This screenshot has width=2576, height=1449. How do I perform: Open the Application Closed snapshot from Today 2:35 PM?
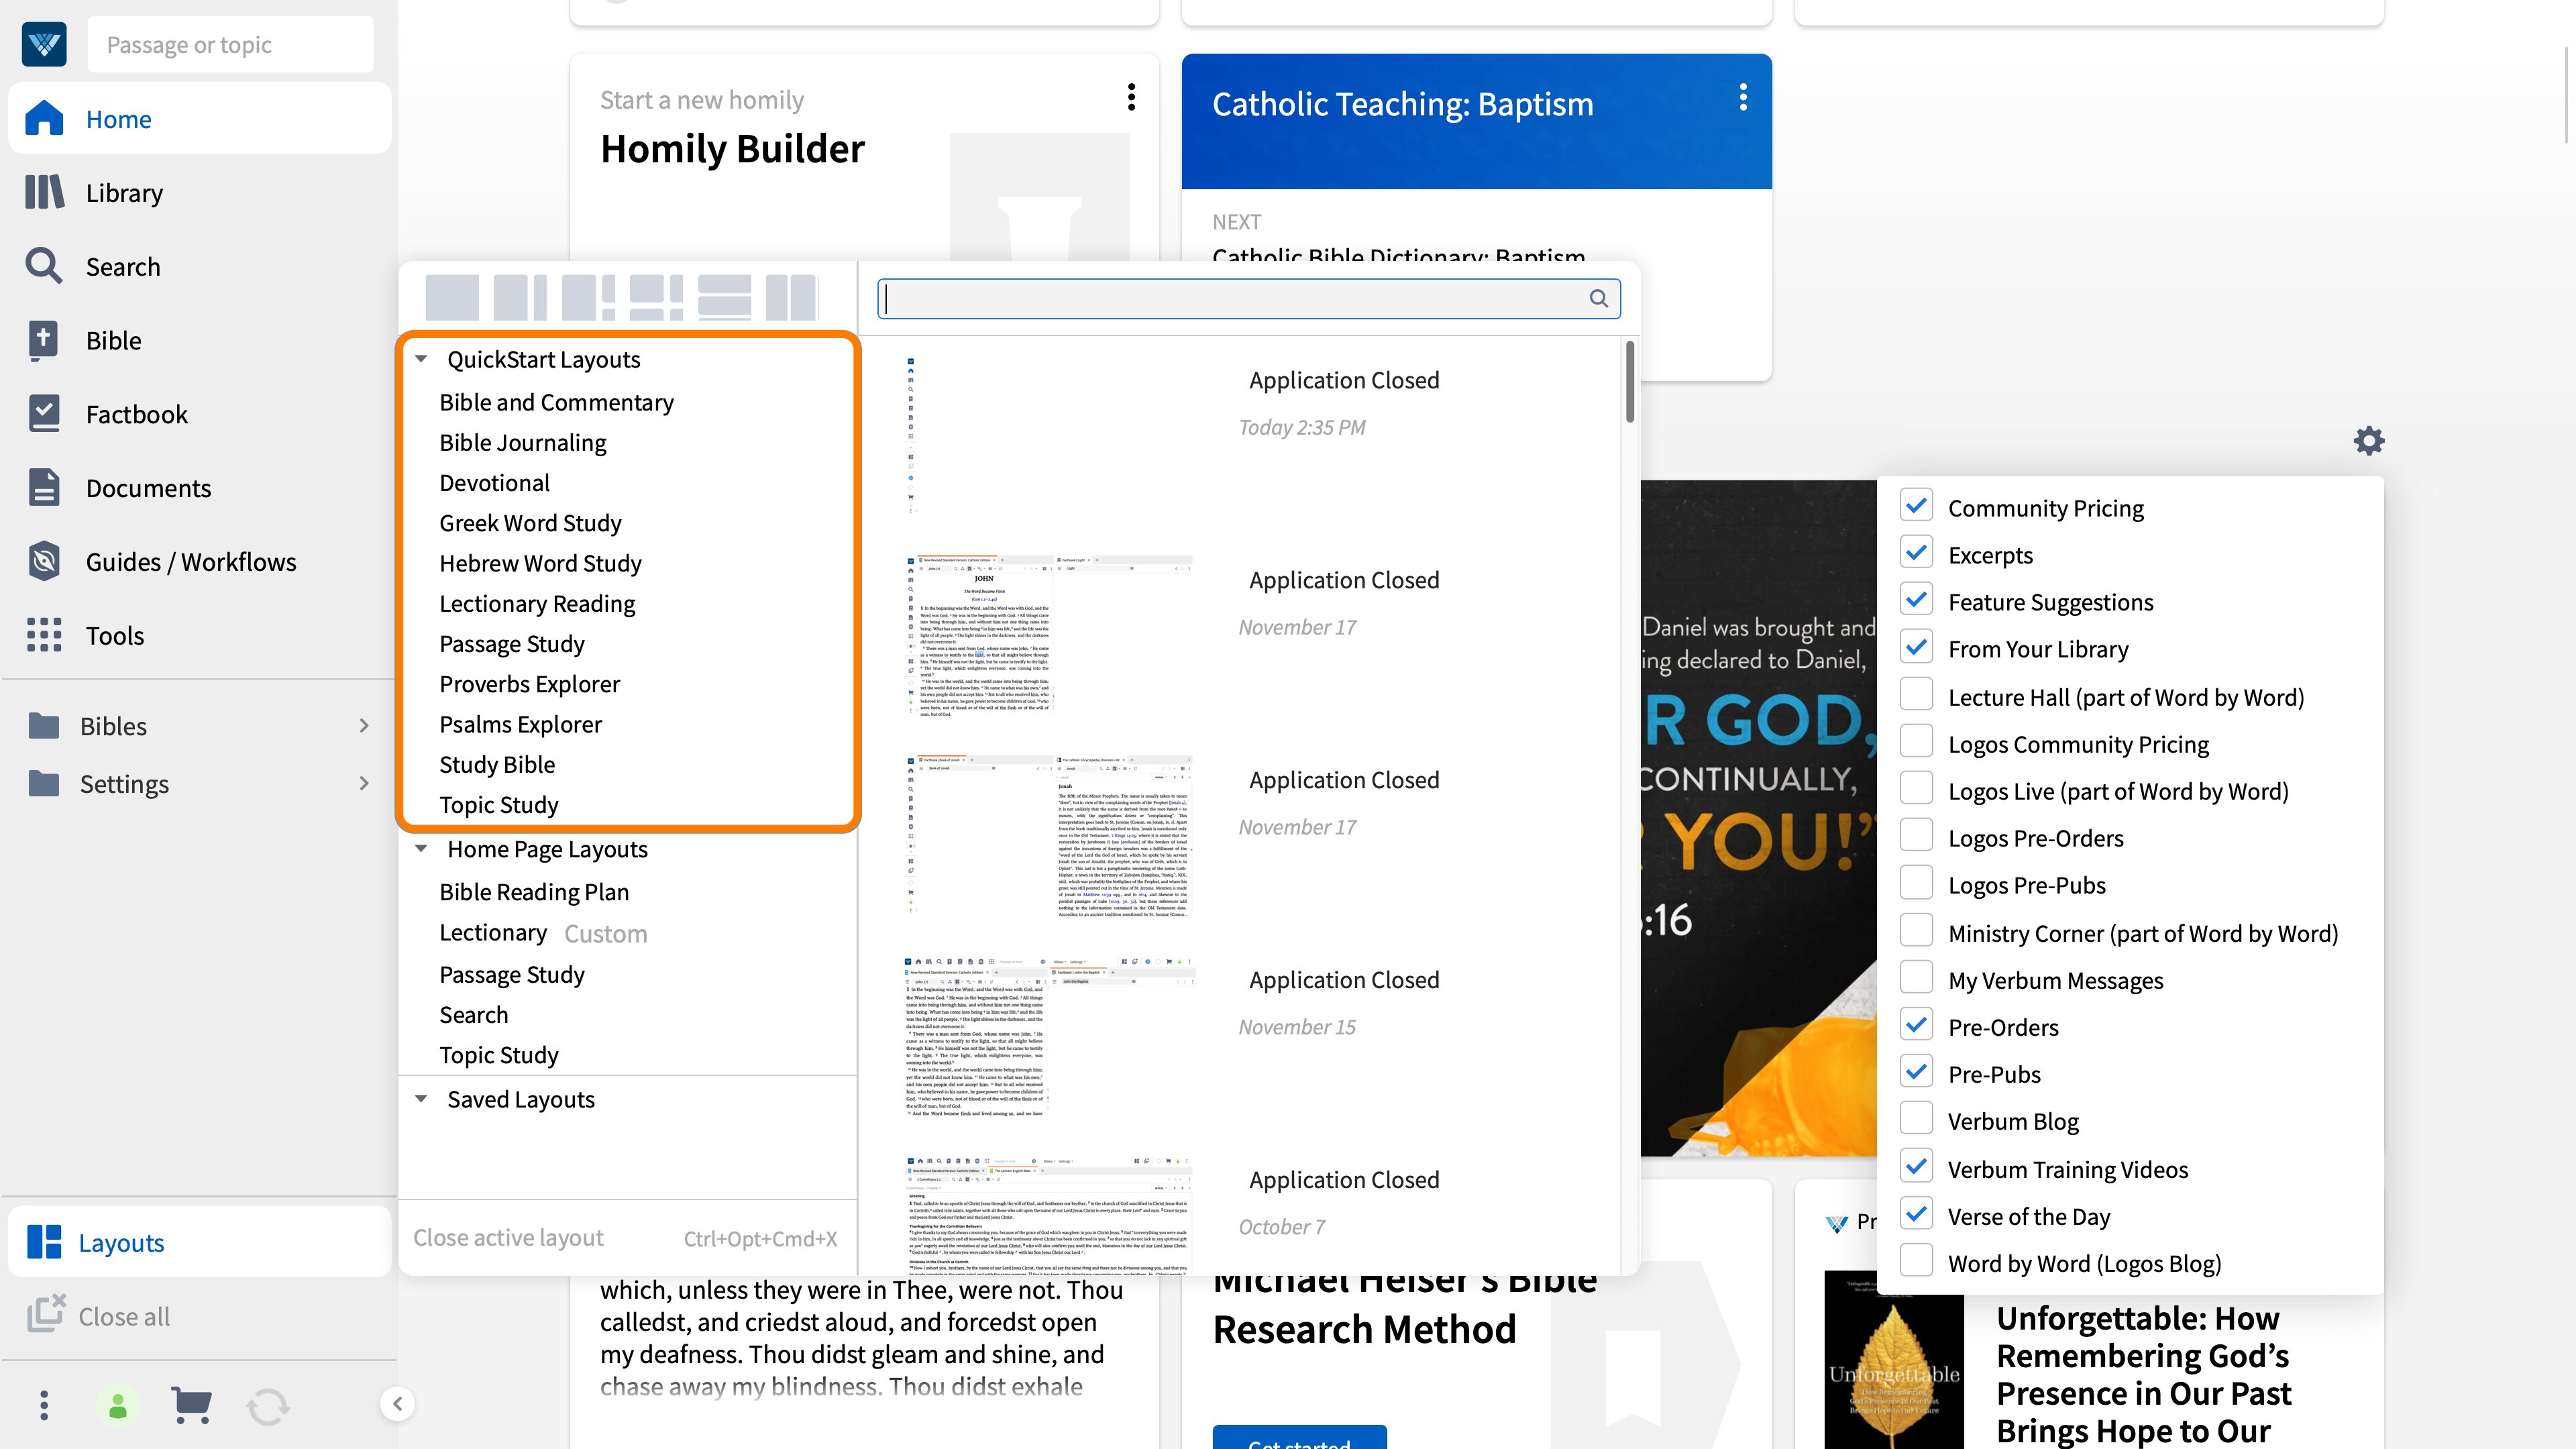pos(1240,435)
